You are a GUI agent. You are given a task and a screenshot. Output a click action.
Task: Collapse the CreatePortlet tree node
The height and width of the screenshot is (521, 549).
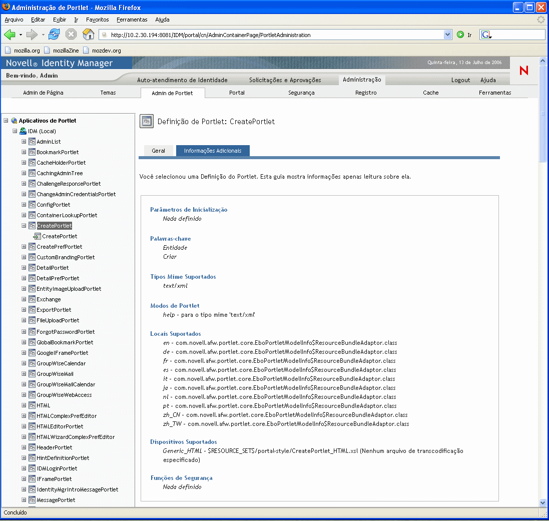coord(24,226)
